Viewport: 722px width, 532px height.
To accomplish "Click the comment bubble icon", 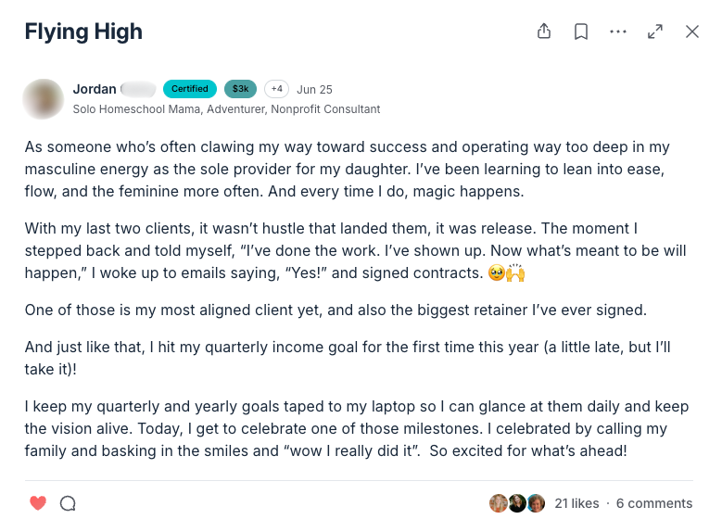I will tap(68, 503).
